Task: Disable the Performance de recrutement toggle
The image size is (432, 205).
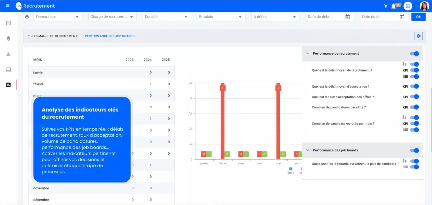Action: pos(414,54)
